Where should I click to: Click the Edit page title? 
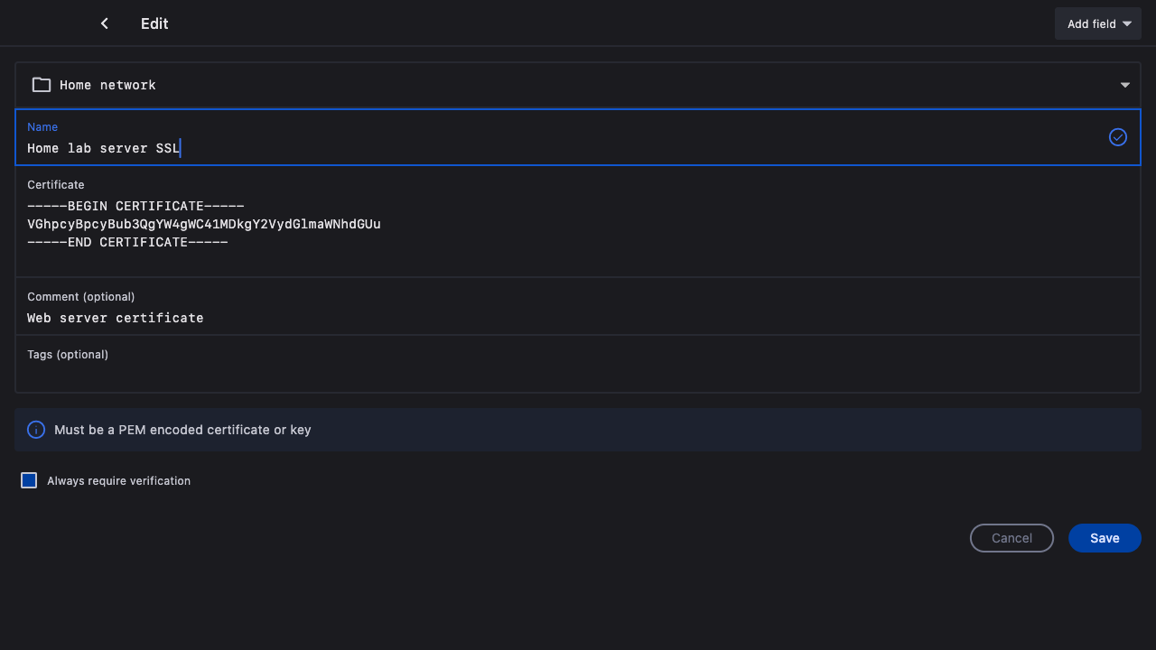(x=154, y=23)
